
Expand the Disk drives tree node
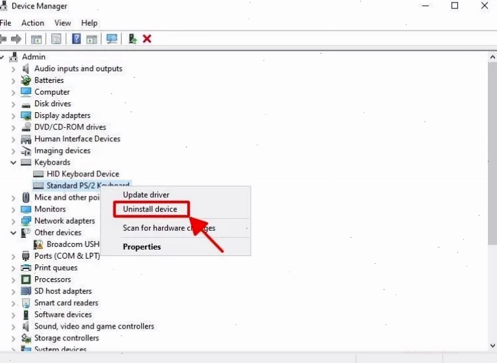[13, 104]
